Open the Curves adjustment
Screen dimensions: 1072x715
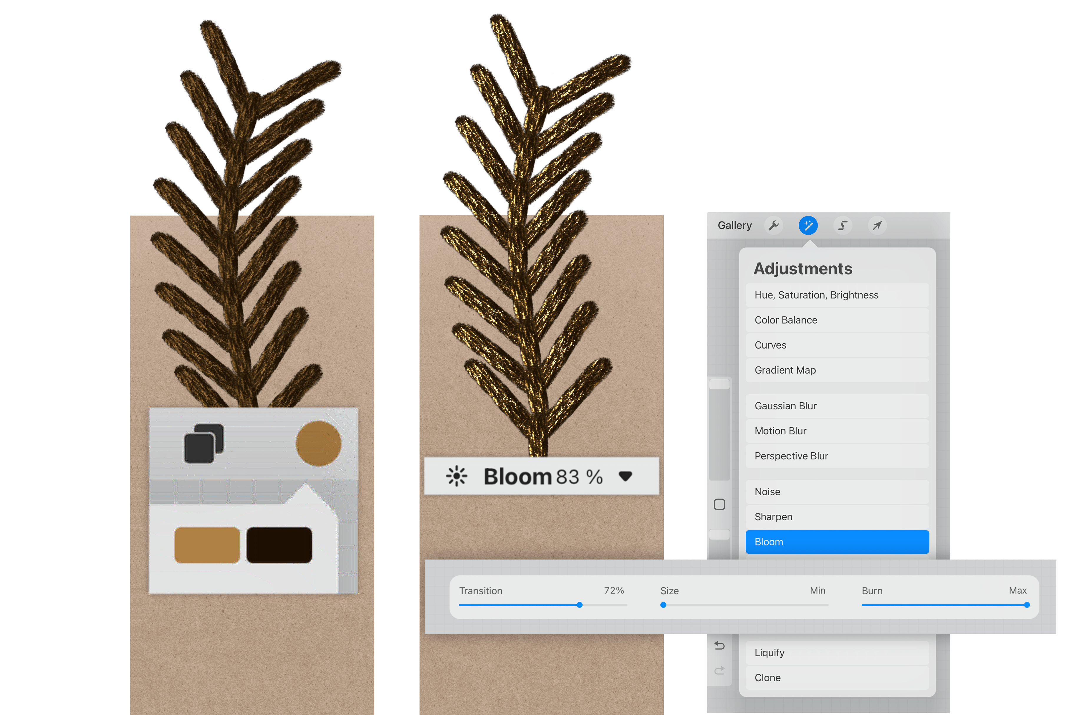click(837, 345)
